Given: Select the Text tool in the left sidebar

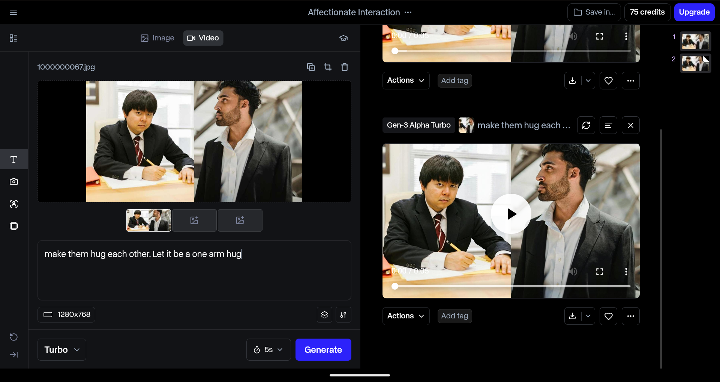Looking at the screenshot, I should point(14,159).
